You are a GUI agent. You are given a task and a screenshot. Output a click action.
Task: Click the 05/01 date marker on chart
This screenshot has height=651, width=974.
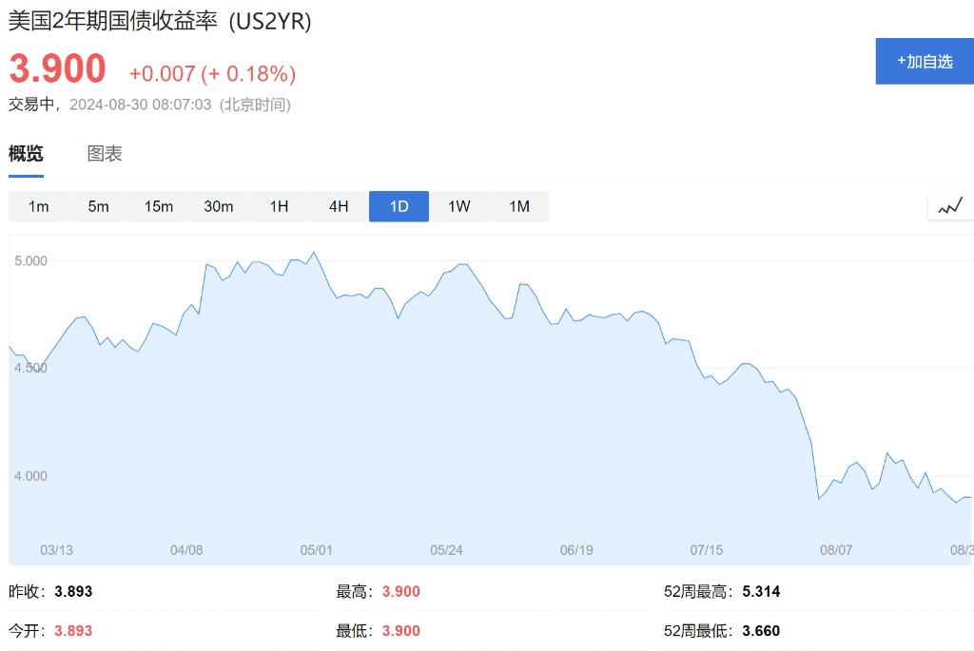point(316,550)
